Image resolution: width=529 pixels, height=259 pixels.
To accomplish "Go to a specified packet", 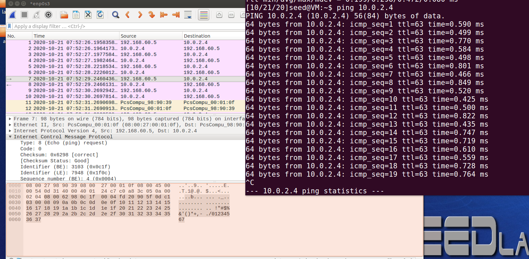I will [152, 15].
